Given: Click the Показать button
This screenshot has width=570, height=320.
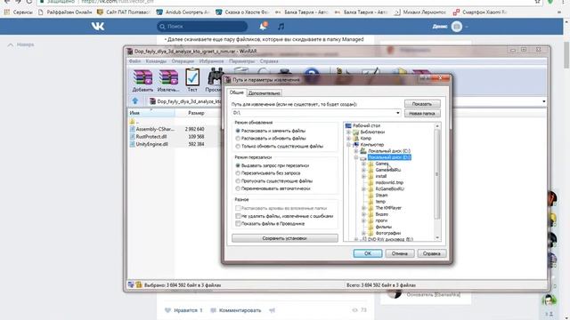Looking at the screenshot, I should (422, 104).
